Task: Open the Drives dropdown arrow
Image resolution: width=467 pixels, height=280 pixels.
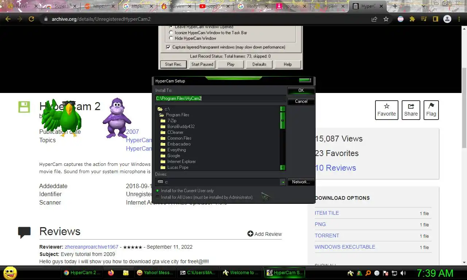Action: (283, 182)
